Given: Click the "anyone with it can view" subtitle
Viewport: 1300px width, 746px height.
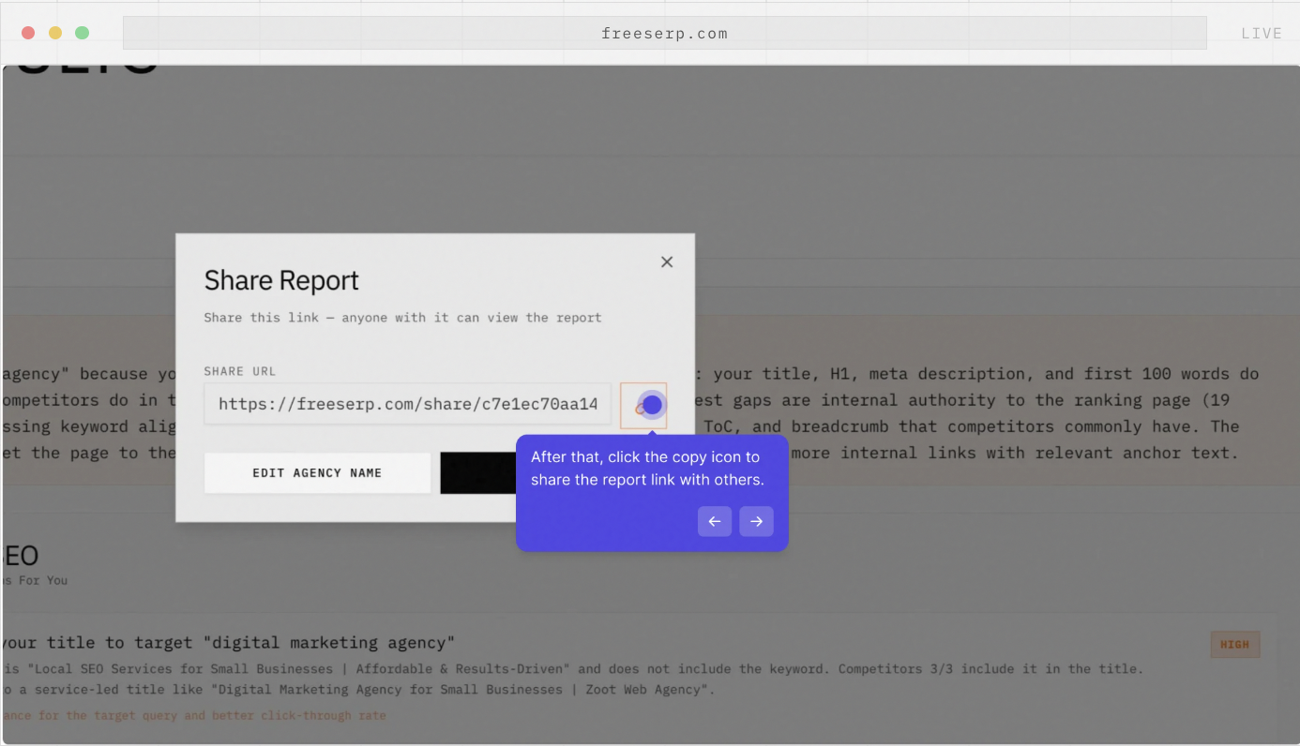Looking at the screenshot, I should pos(402,318).
